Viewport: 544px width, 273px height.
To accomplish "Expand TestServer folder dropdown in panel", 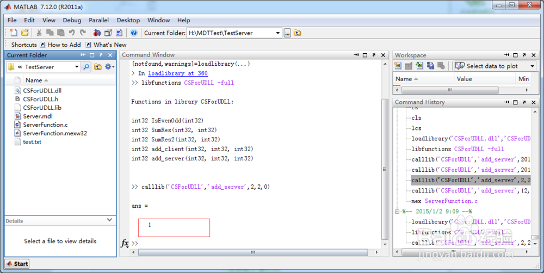I will [77, 66].
